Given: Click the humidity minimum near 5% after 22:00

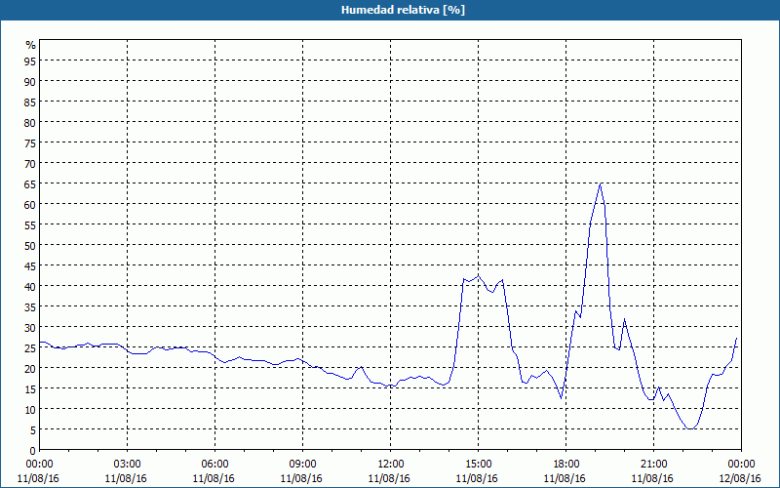Looking at the screenshot, I should pyautogui.click(x=690, y=428).
